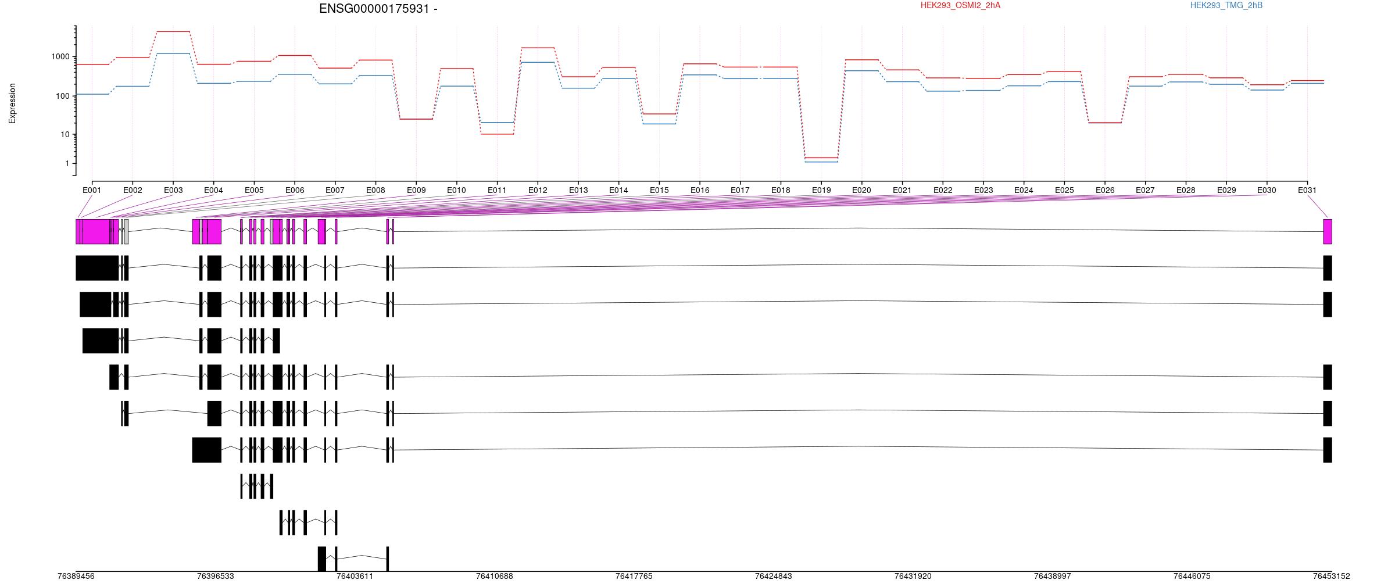Click the exon label E023
This screenshot has height=587, width=1395.
pyautogui.click(x=983, y=190)
